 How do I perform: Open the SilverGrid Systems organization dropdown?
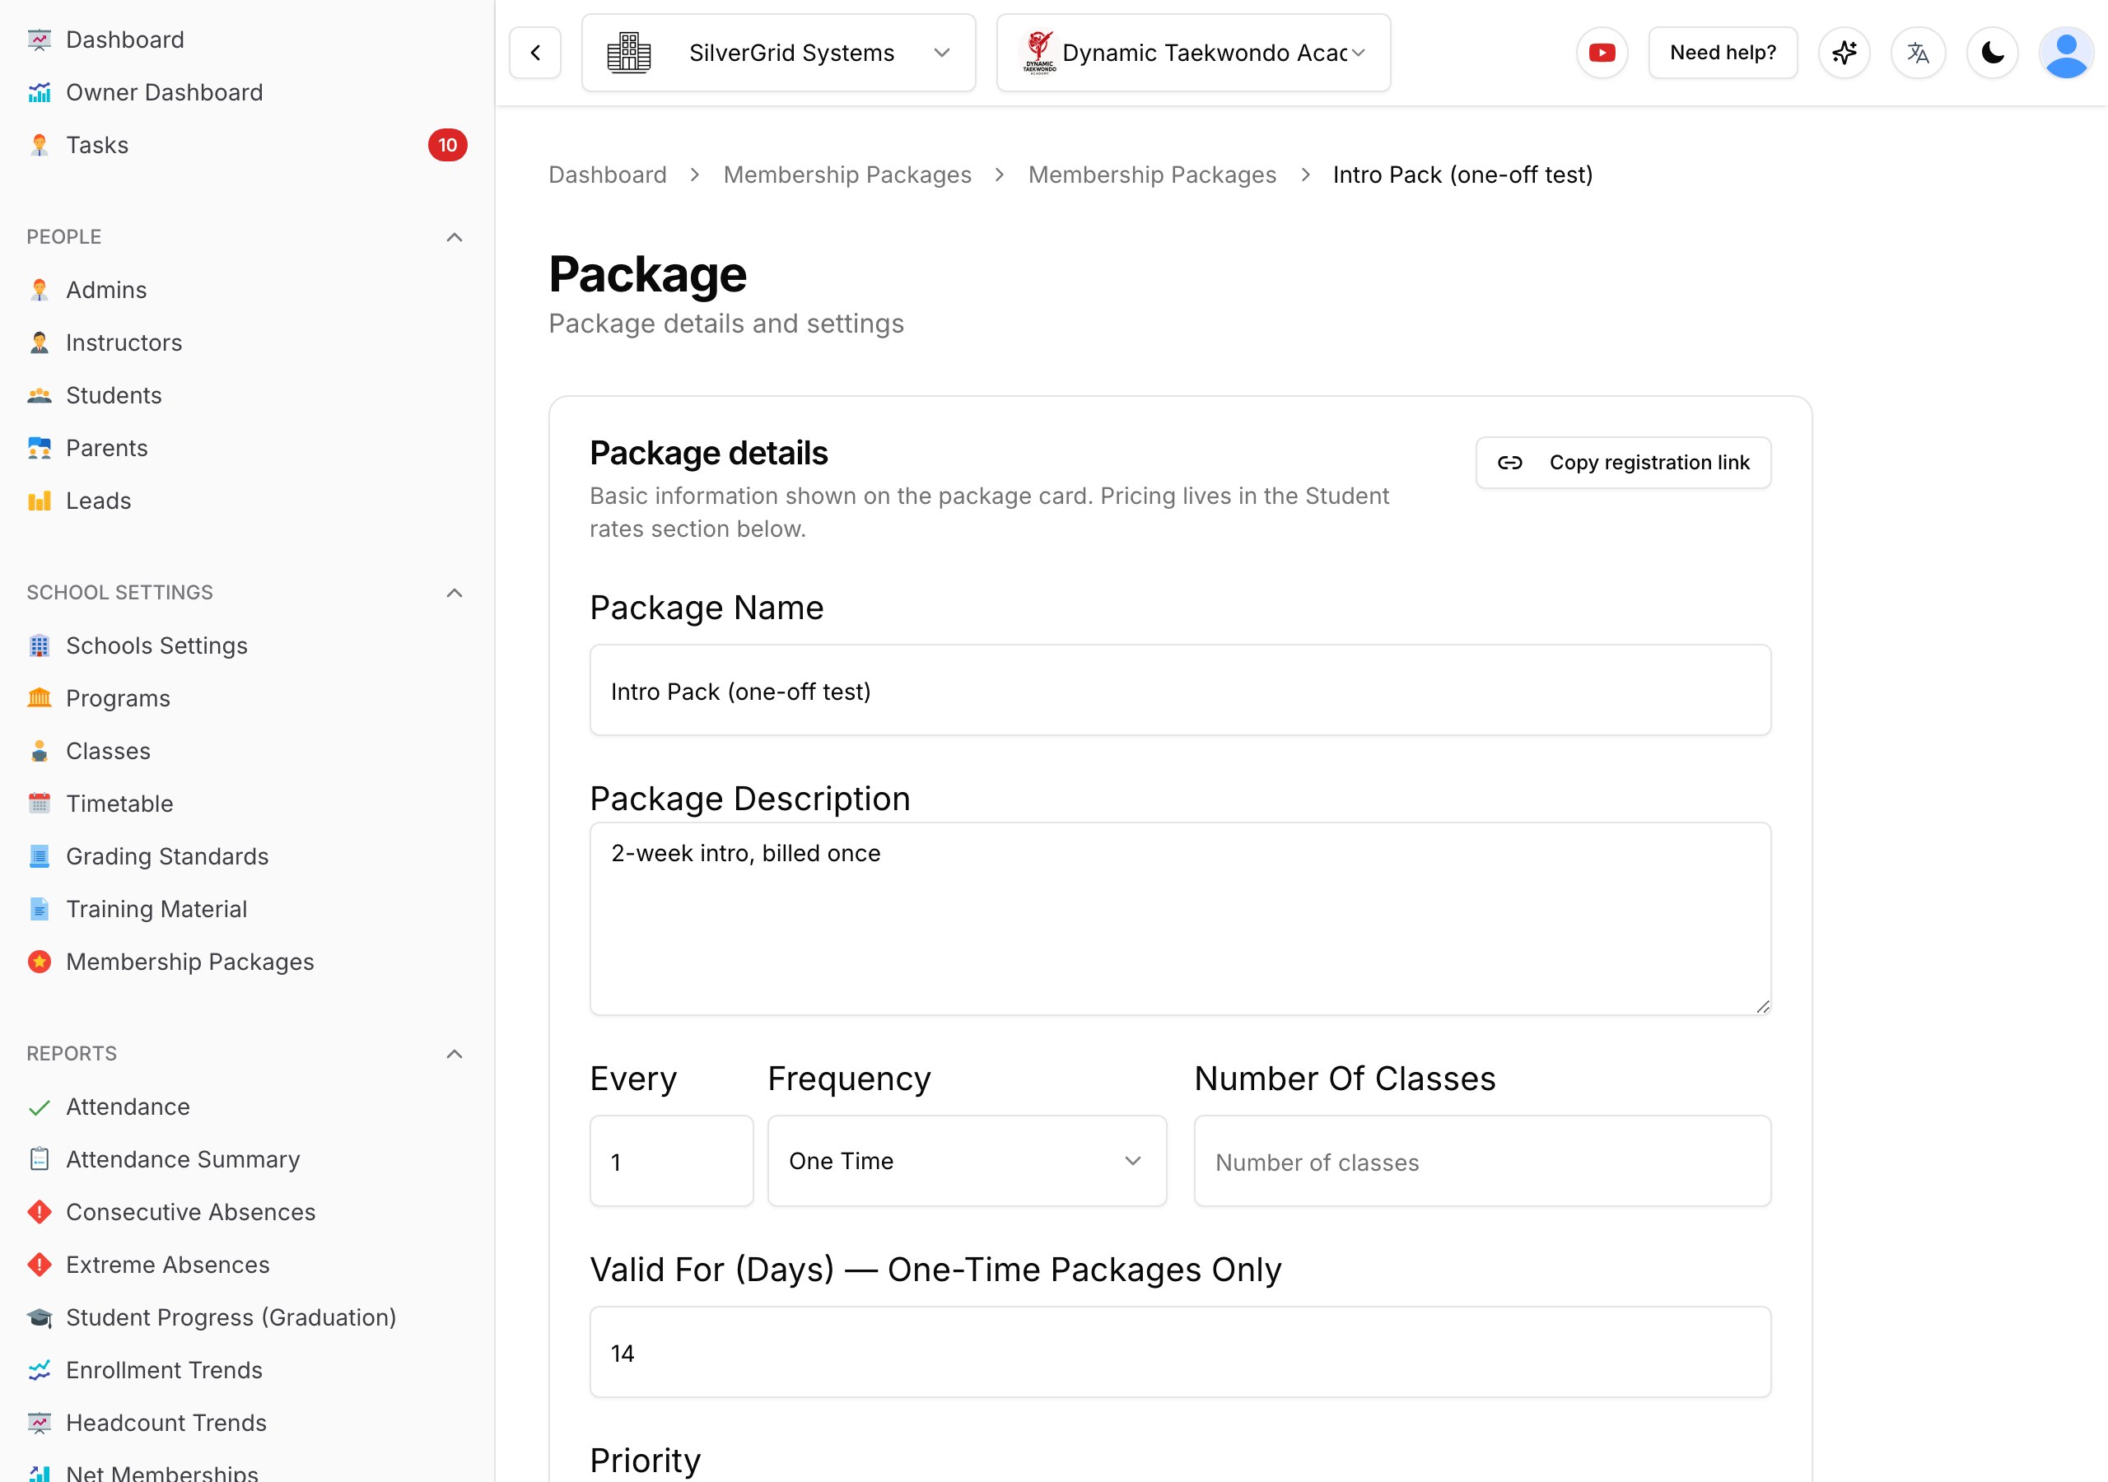pos(779,53)
